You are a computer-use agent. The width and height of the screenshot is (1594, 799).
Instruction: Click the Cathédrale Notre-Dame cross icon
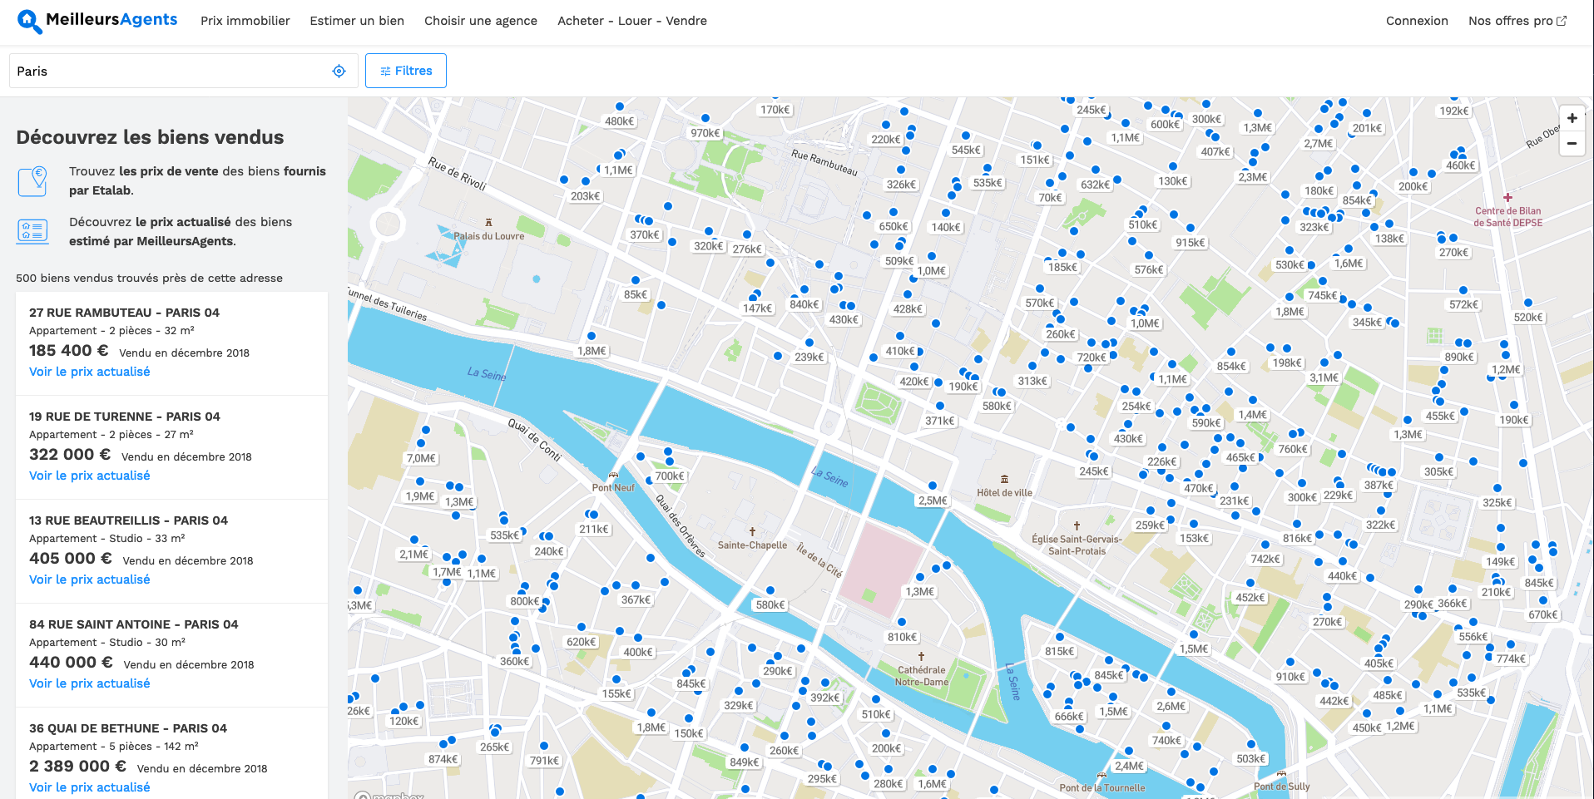tap(921, 656)
